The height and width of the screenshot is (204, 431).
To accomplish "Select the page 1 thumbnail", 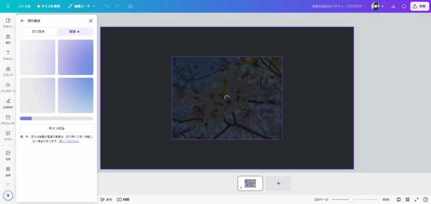I will pos(250,183).
